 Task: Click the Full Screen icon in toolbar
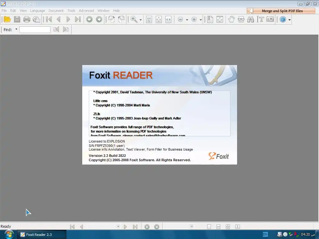[x=220, y=19]
